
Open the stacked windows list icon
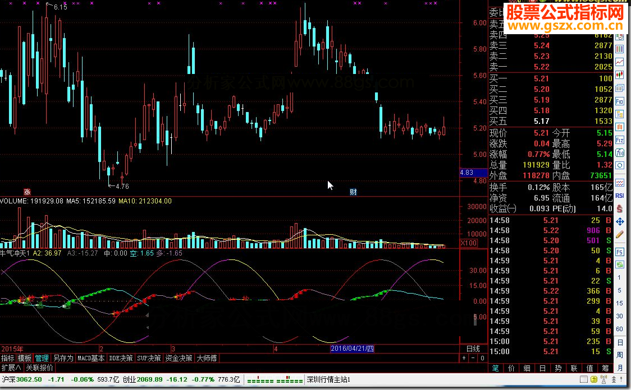click(620, 88)
